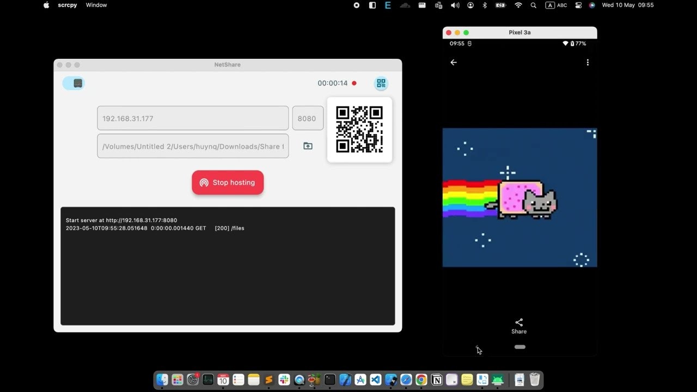The height and width of the screenshot is (392, 697).
Task: Open Safari from the Dock
Action: click(x=406, y=380)
